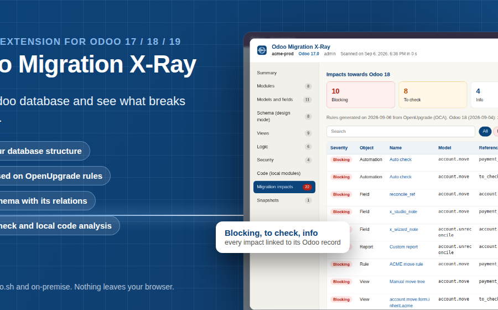This screenshot has height=310, width=498.
Task: Click Blocking badge in ACME move rule row
Action: 341,264
